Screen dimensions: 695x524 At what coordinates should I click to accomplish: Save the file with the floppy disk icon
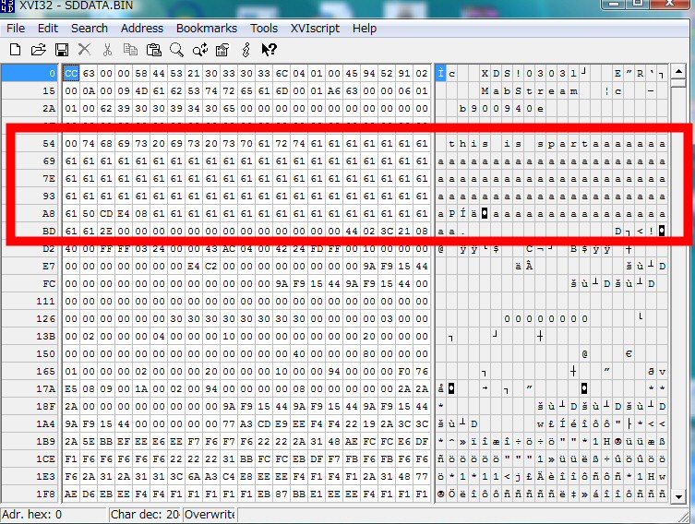[61, 49]
